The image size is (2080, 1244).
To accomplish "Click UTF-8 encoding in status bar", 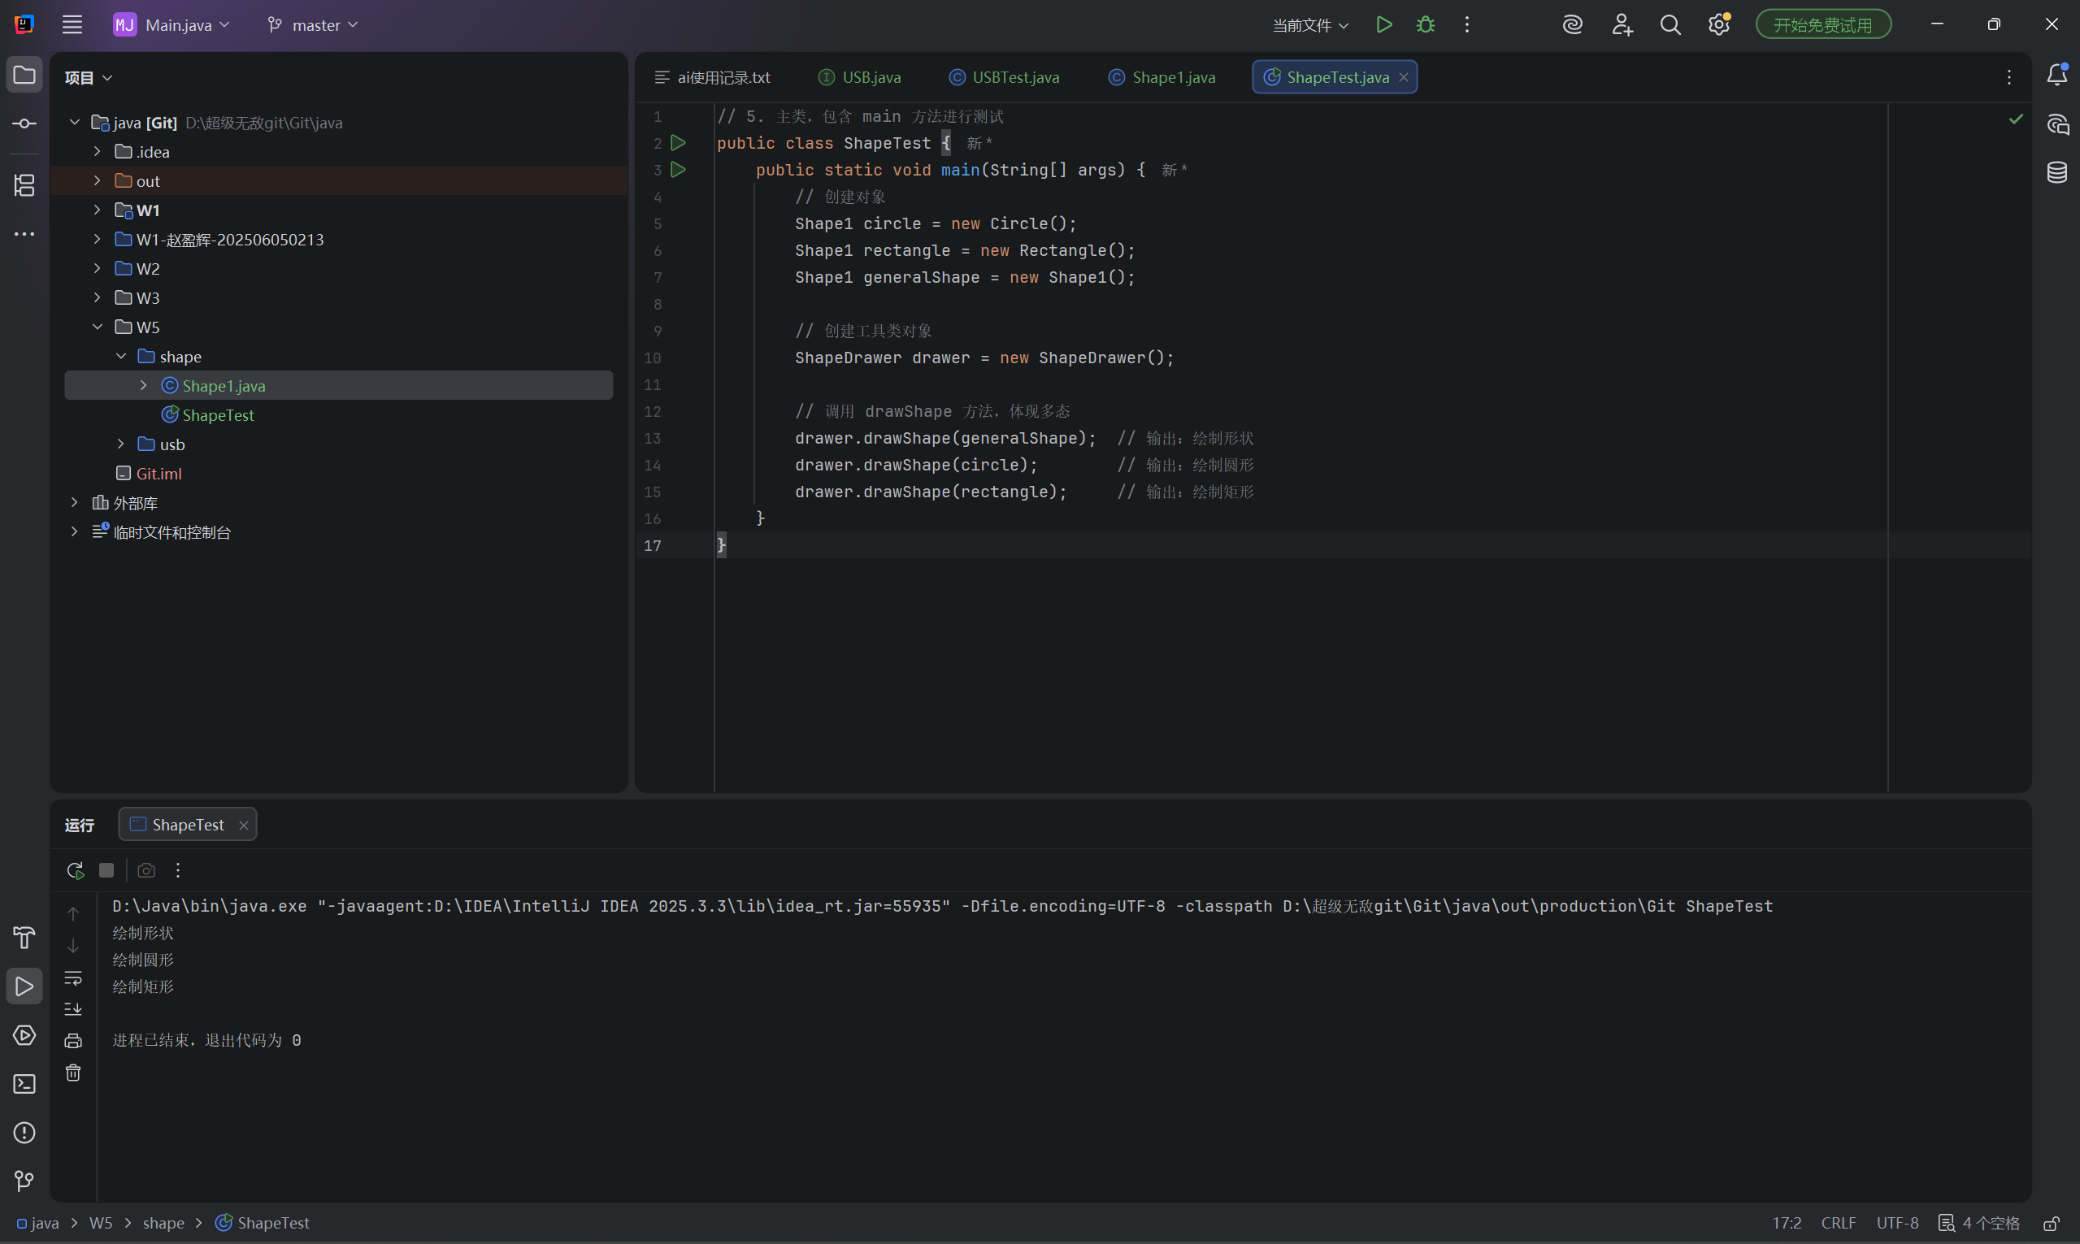I will tap(1896, 1223).
